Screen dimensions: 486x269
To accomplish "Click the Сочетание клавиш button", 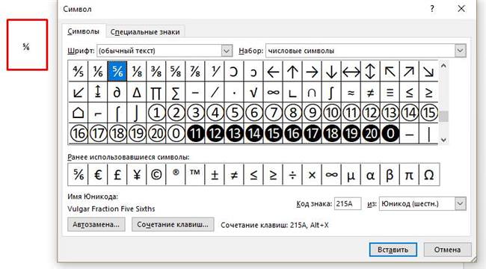I will pos(173,224).
